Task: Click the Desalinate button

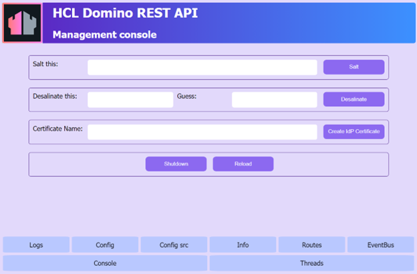Action: 354,99
